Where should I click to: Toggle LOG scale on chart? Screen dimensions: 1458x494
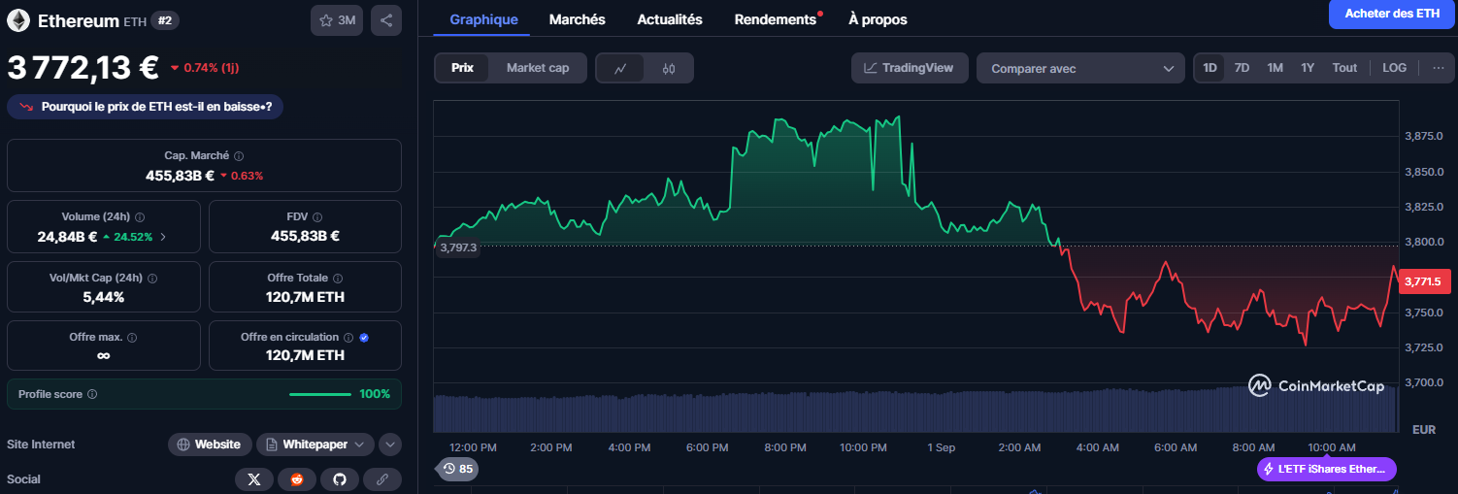[x=1394, y=68]
